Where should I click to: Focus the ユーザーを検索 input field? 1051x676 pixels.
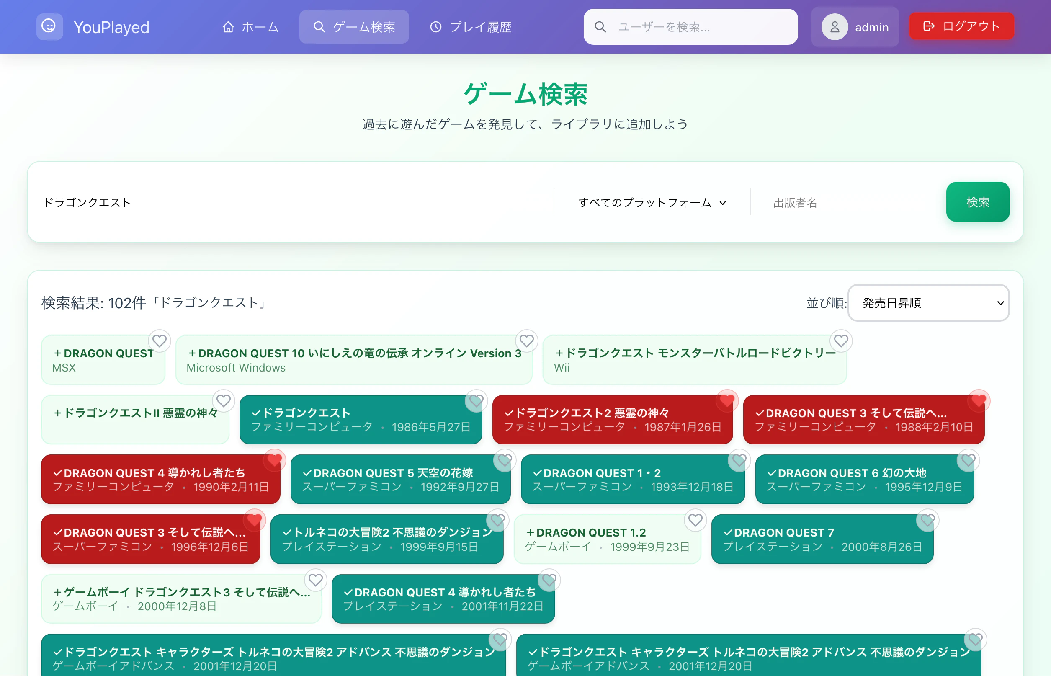point(690,27)
